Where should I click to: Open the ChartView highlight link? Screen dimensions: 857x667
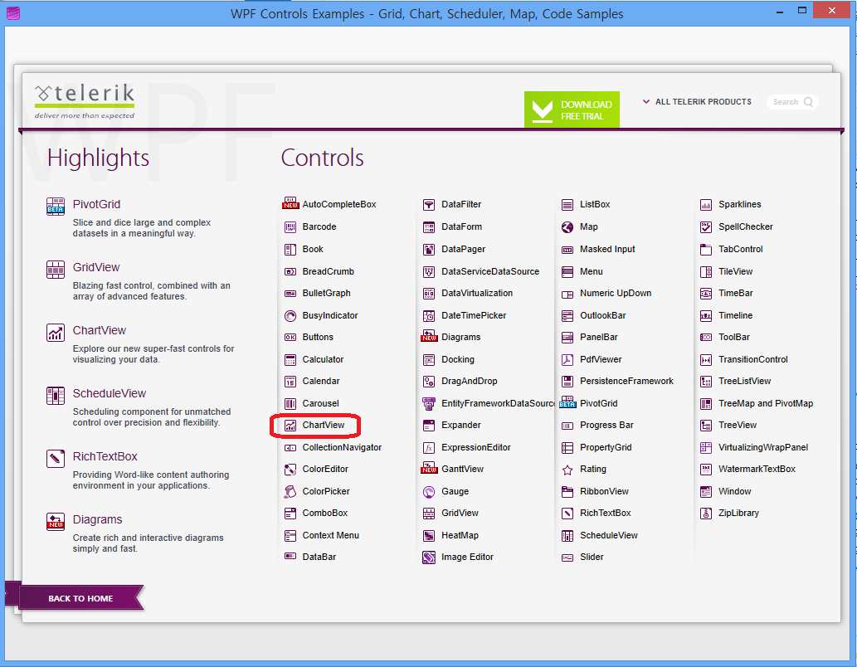coord(100,330)
